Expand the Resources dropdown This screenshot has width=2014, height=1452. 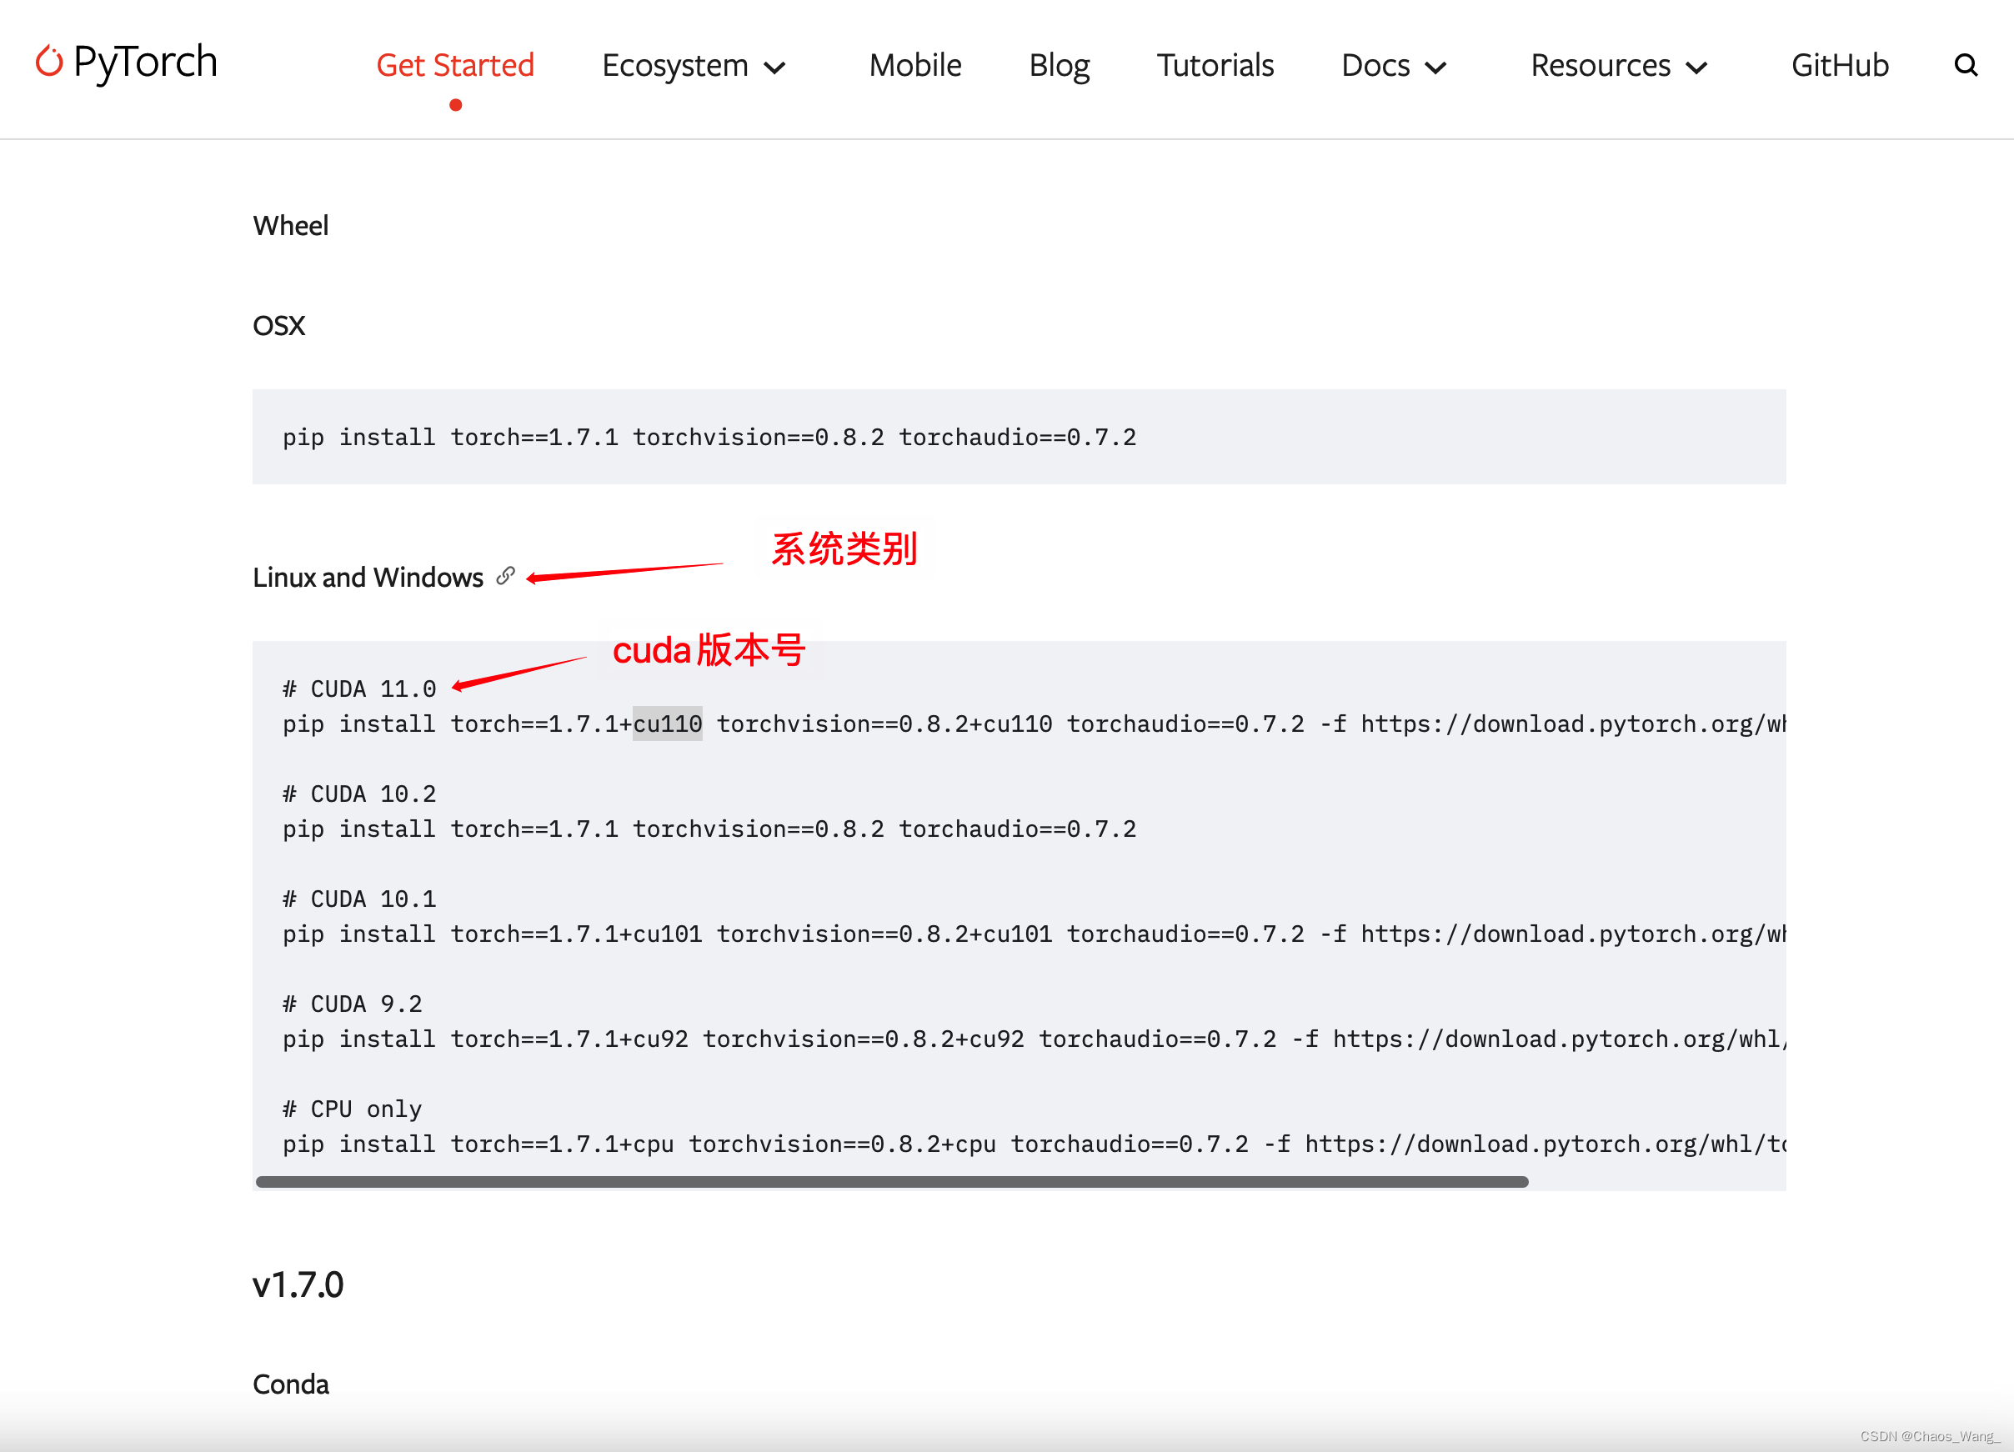point(1618,65)
